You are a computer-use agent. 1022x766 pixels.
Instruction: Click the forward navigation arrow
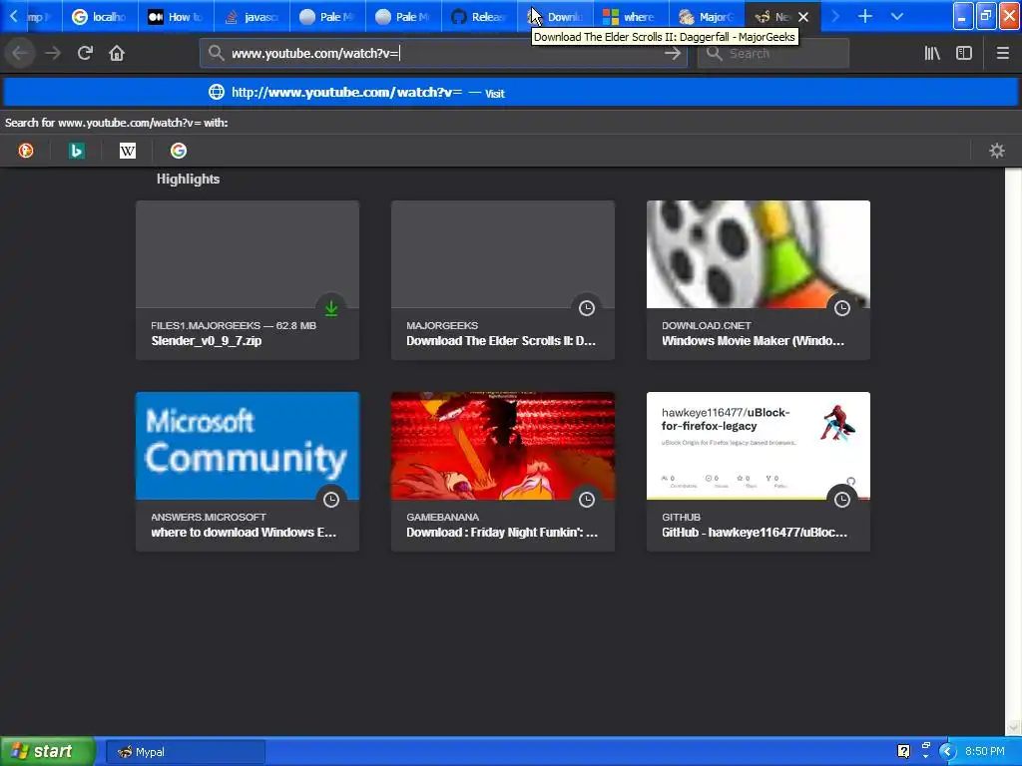coord(53,54)
